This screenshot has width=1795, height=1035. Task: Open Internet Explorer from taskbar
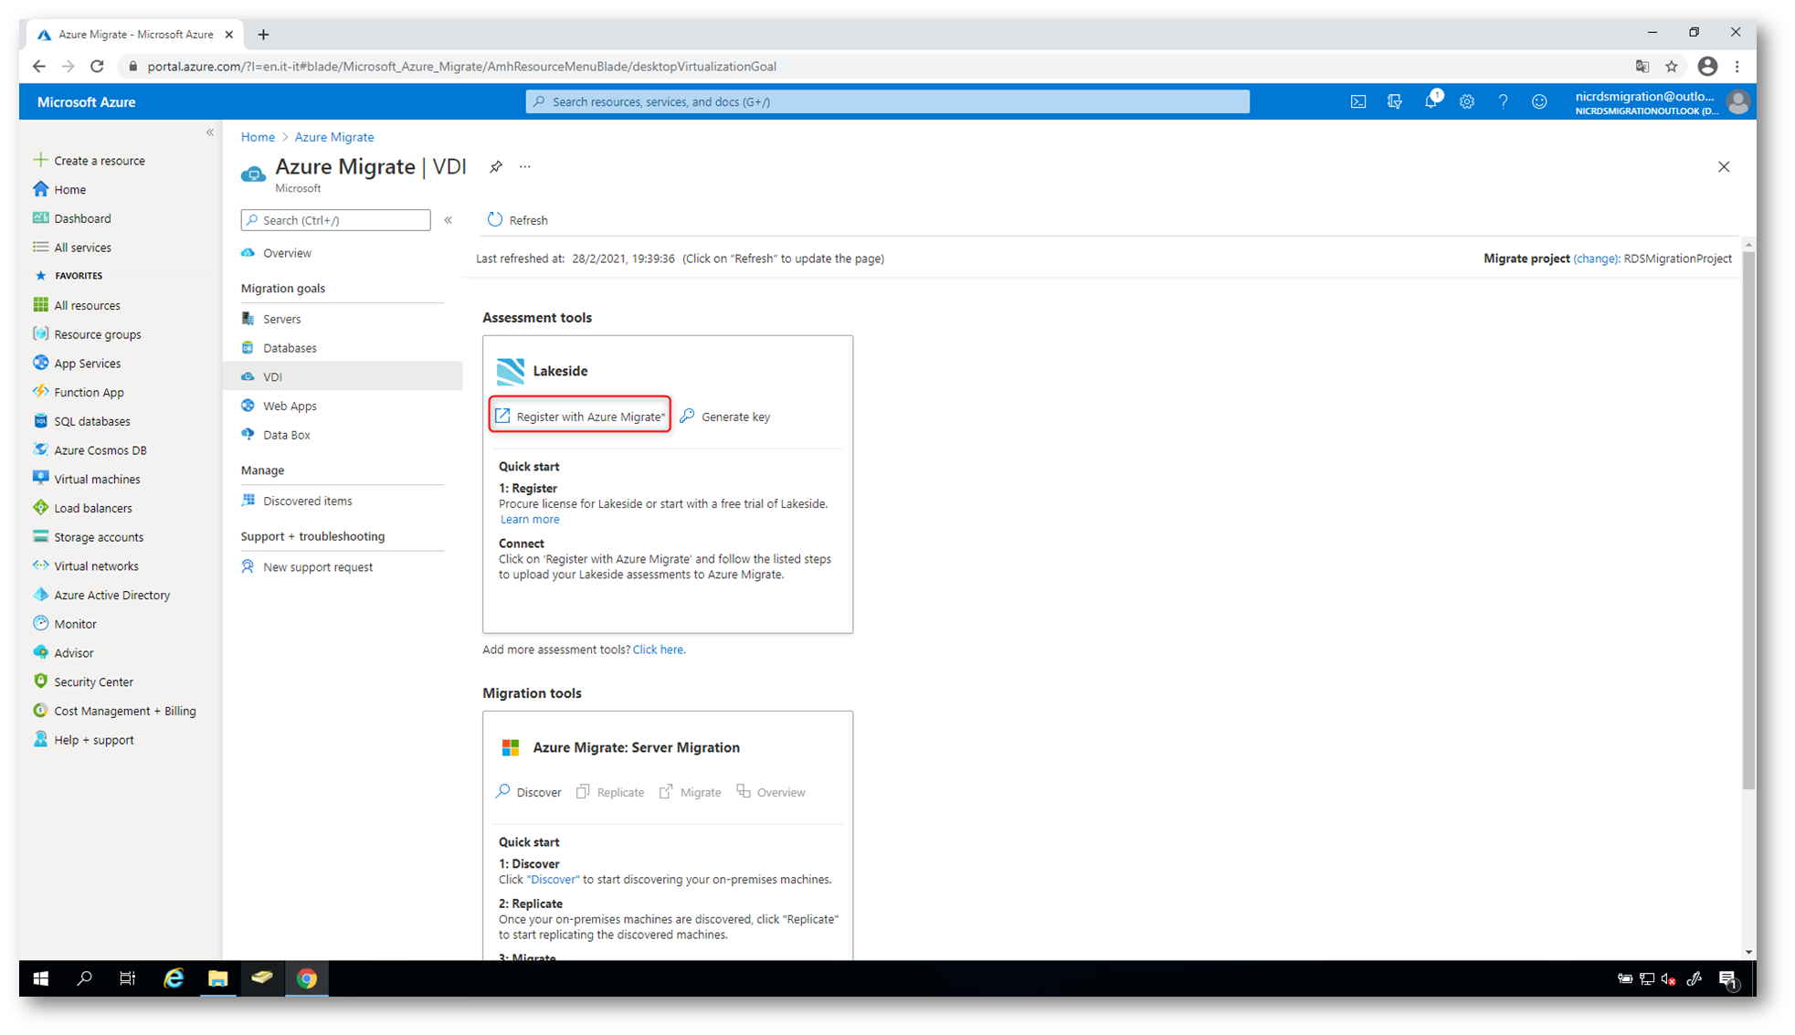(174, 978)
